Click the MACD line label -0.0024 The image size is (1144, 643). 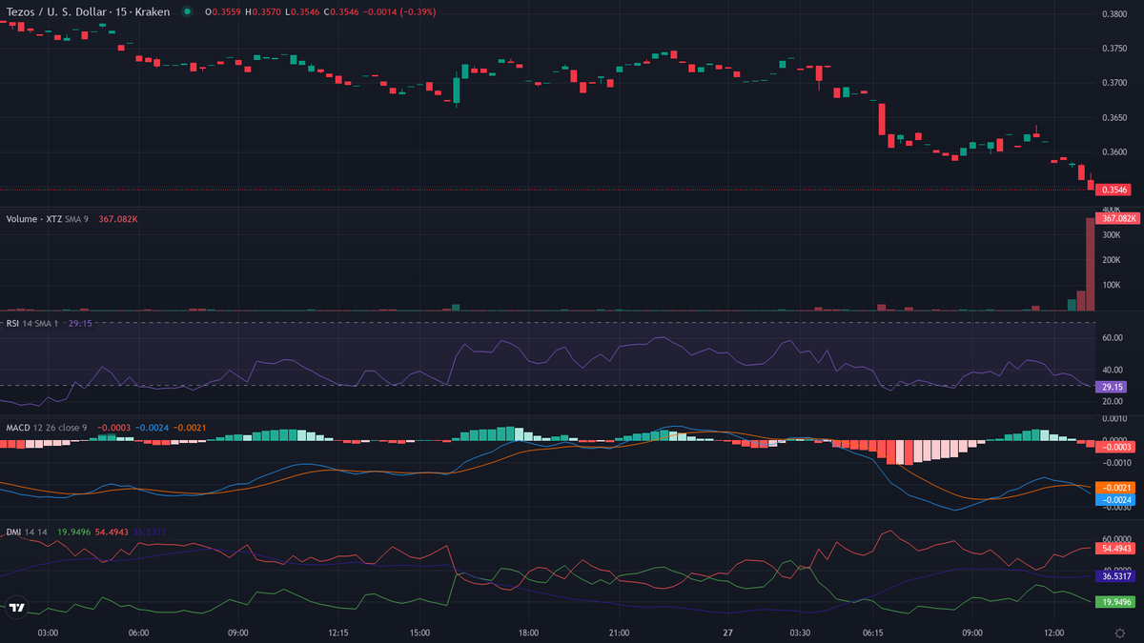coord(1116,499)
